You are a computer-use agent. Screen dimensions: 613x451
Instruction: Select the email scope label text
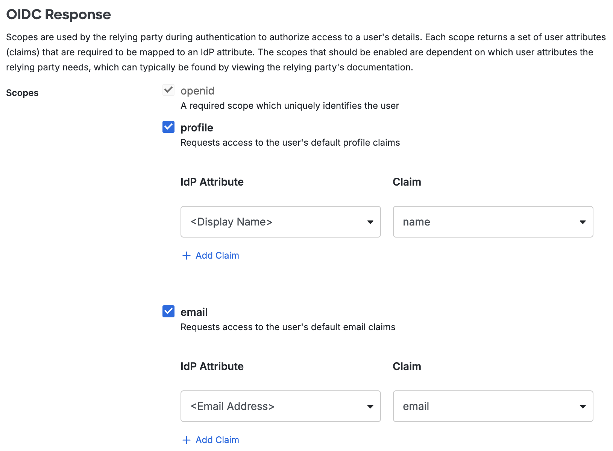pyautogui.click(x=194, y=312)
